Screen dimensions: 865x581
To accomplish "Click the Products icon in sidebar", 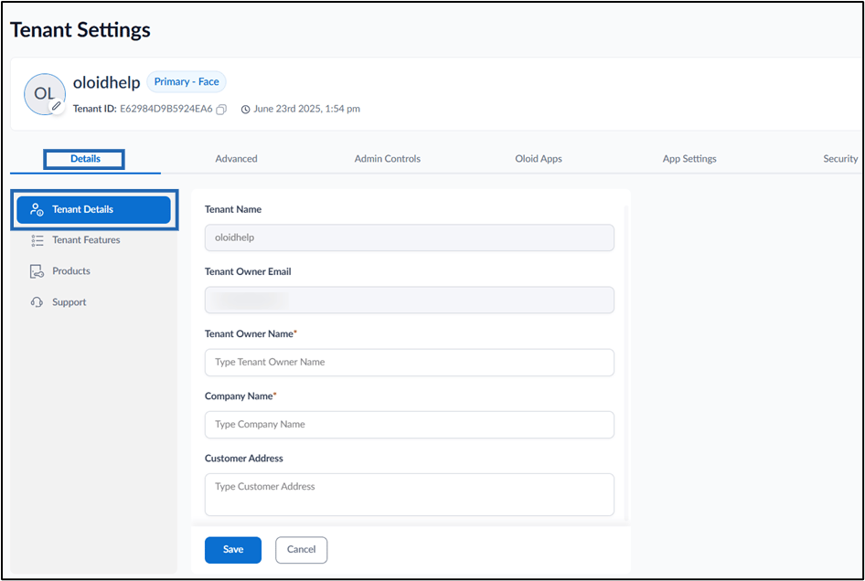I will [37, 271].
